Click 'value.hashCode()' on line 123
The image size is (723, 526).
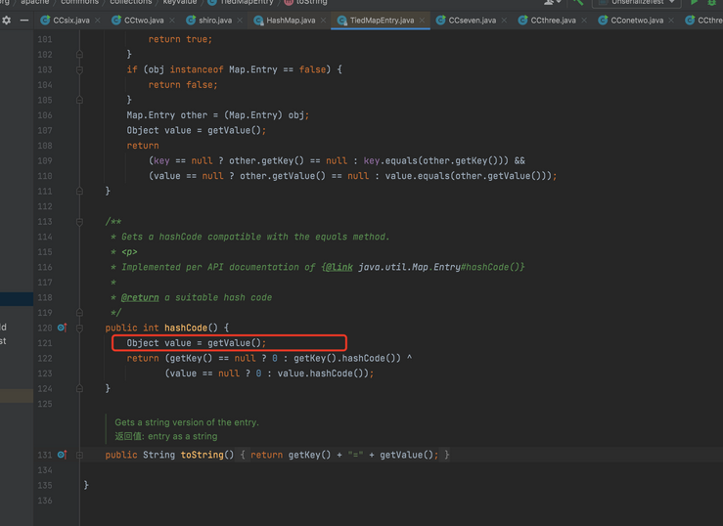point(322,373)
